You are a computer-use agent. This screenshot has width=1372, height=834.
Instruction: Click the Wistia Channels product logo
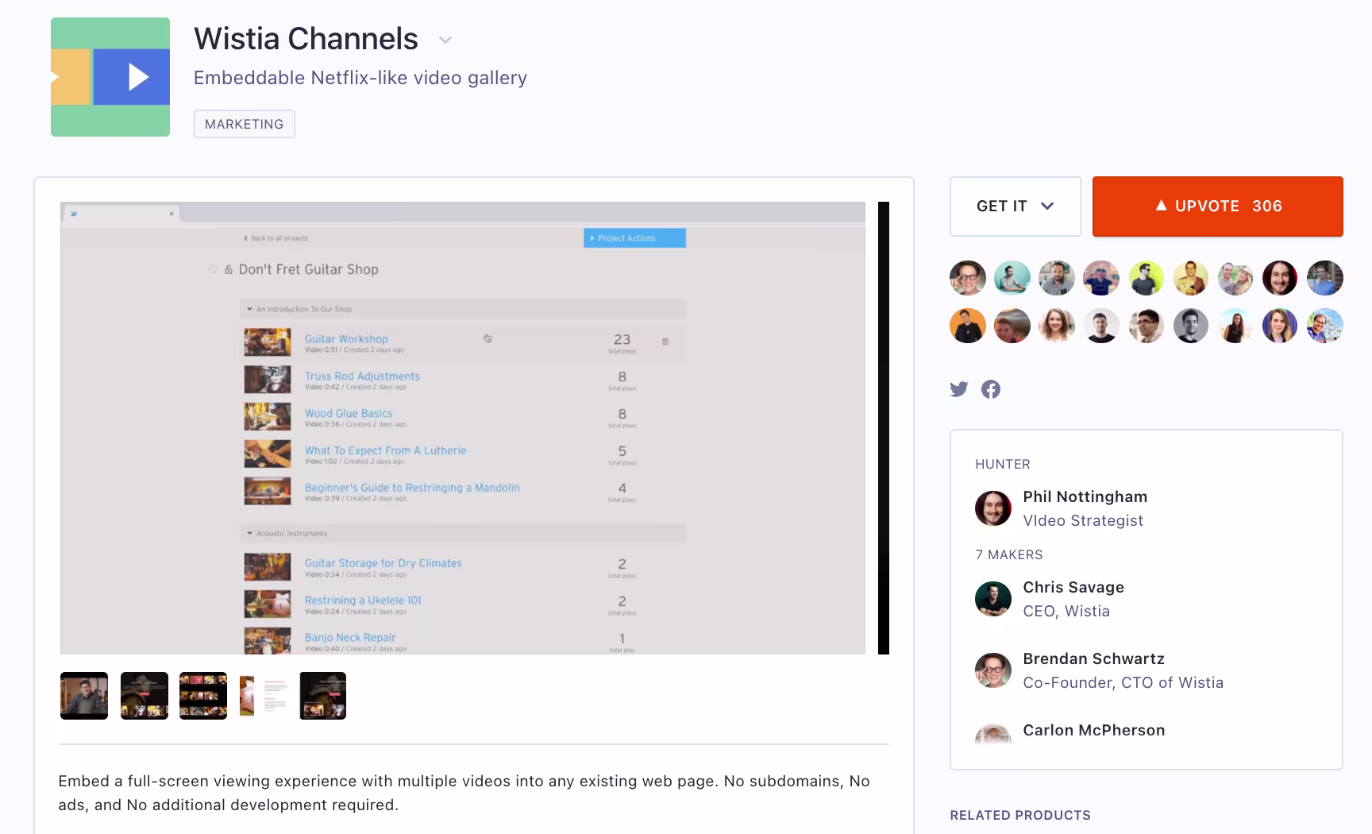[110, 77]
